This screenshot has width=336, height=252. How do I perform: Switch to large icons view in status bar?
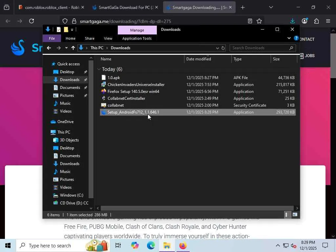[x=295, y=215]
